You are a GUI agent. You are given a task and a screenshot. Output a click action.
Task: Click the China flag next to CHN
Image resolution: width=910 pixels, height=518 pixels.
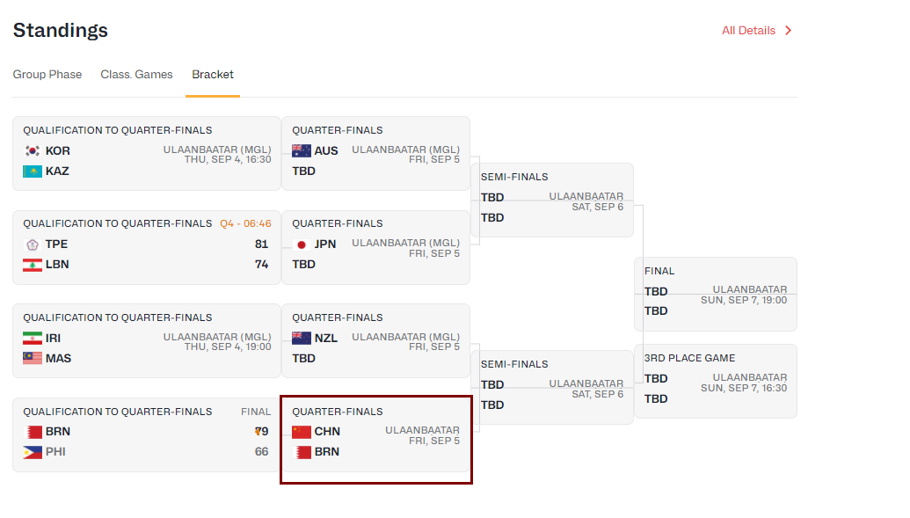302,432
